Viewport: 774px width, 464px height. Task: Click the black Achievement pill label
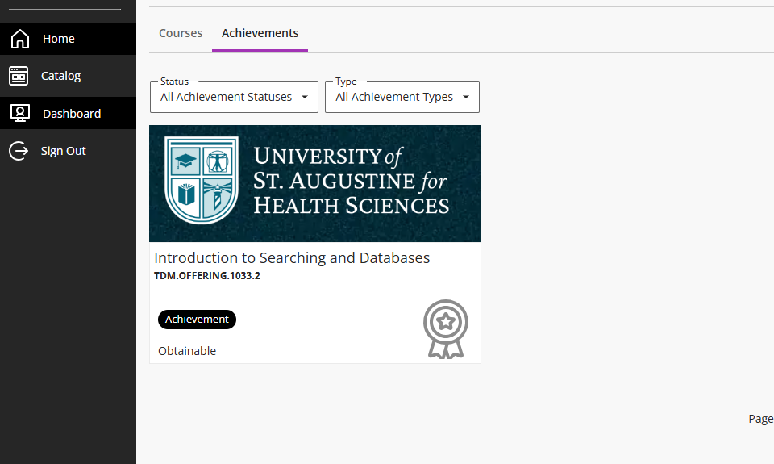[x=197, y=320]
